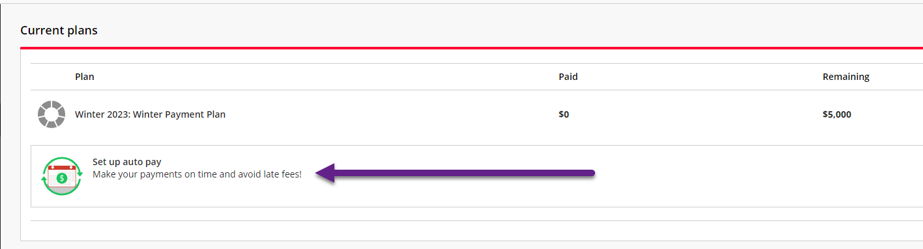Click the 'Make your payments on time' description
This screenshot has height=249, width=923.
pyautogui.click(x=197, y=174)
